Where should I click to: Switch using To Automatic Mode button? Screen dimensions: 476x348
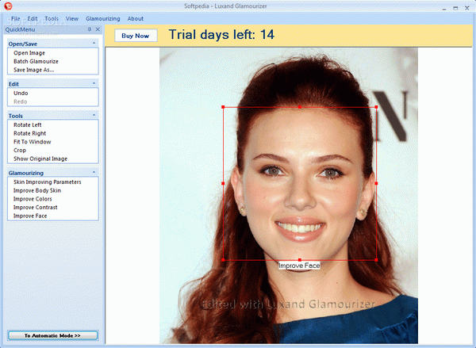pos(53,335)
